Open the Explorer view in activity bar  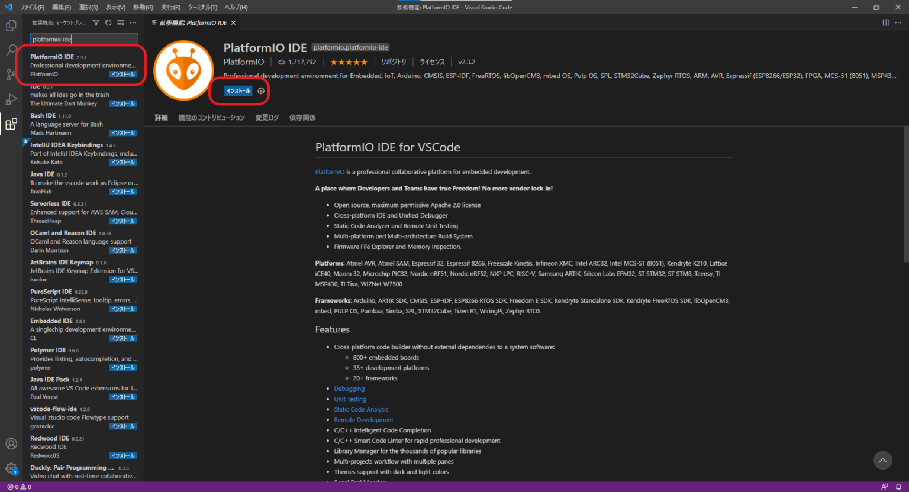(11, 25)
